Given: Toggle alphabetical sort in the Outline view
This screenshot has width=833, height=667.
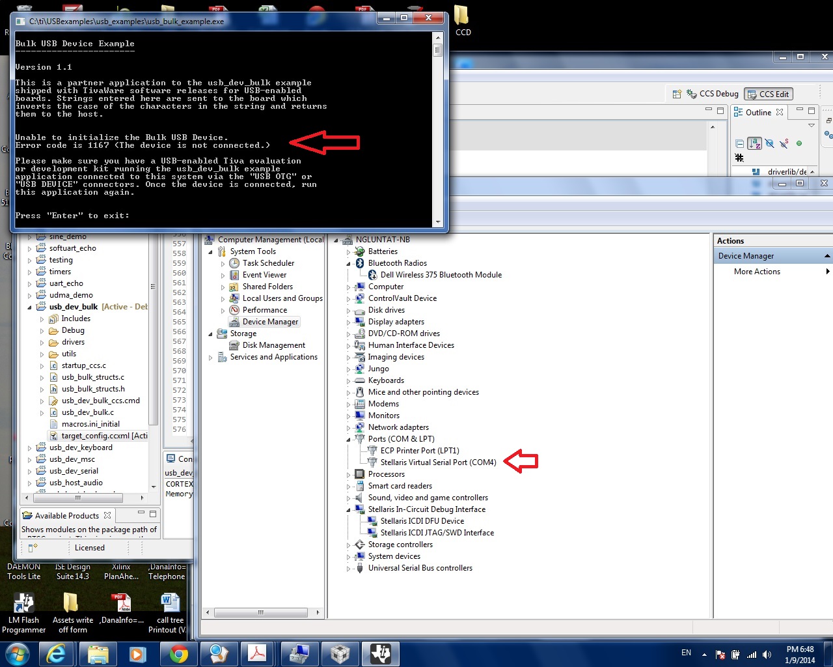Looking at the screenshot, I should click(755, 143).
